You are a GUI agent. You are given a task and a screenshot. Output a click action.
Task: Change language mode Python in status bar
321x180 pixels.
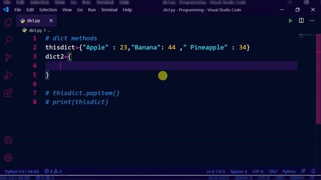tap(289, 171)
